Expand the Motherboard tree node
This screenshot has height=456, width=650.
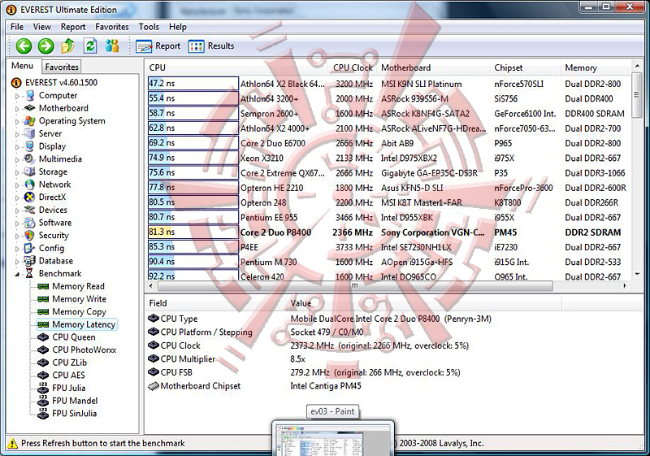tap(17, 109)
